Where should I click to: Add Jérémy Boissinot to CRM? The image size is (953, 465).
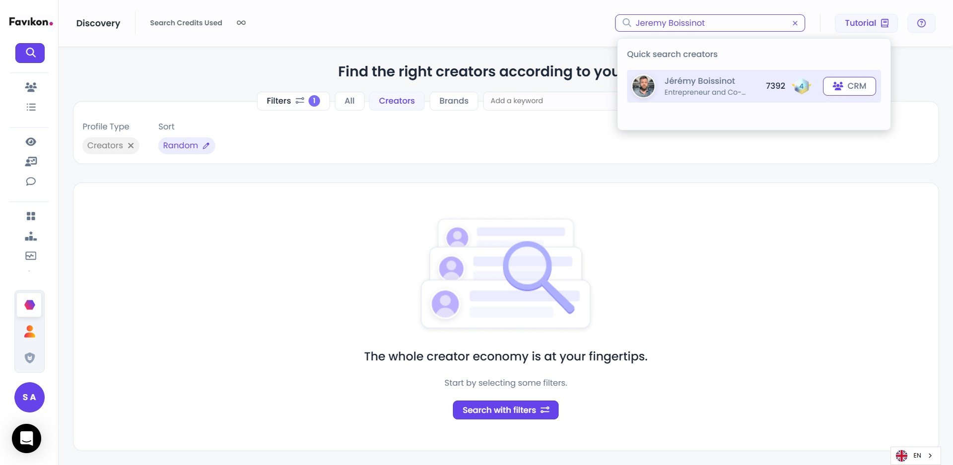click(x=849, y=86)
